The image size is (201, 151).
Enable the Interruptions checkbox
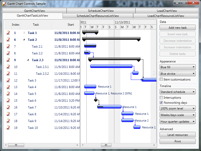[x=161, y=97]
